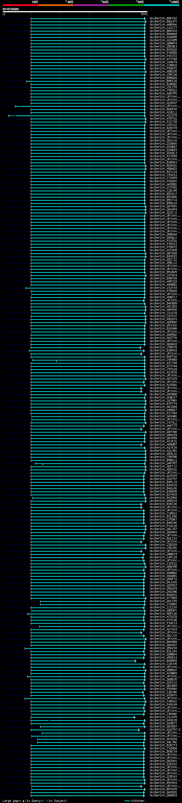Screen dimensions: 182x803
Task: Click the 500 end position on the ruler
Action: point(143,14)
